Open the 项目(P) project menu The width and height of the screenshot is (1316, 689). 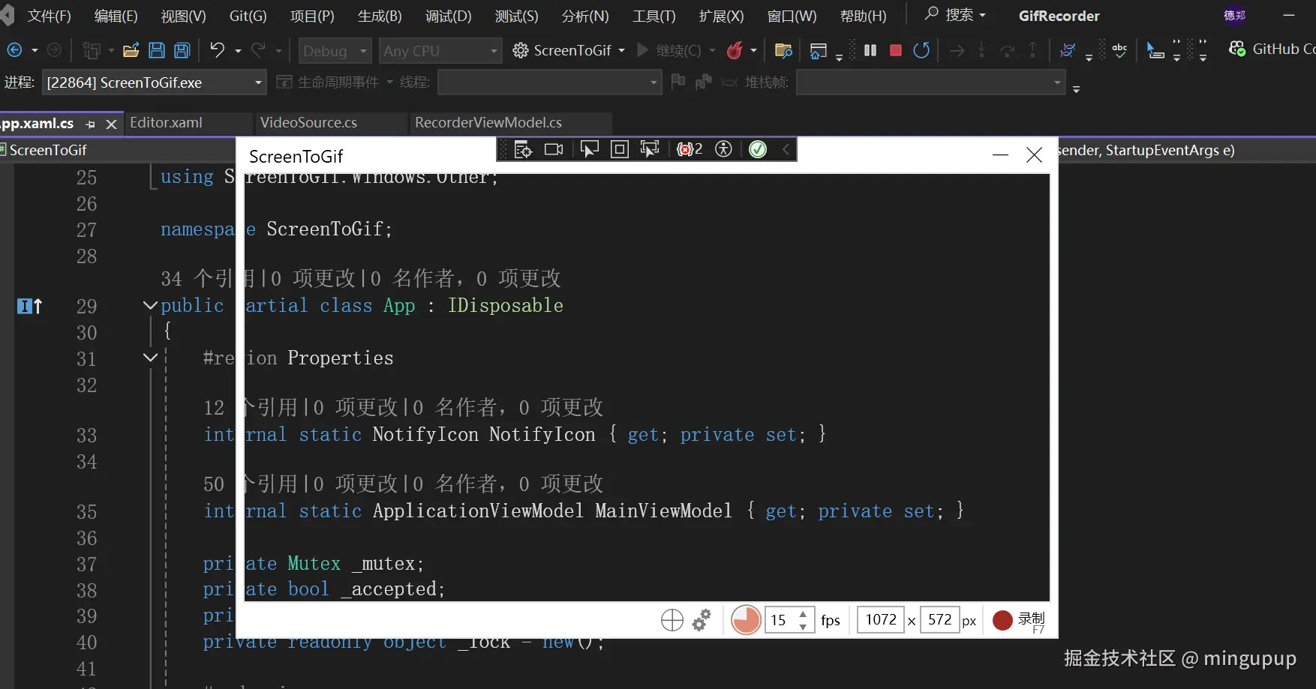[312, 16]
